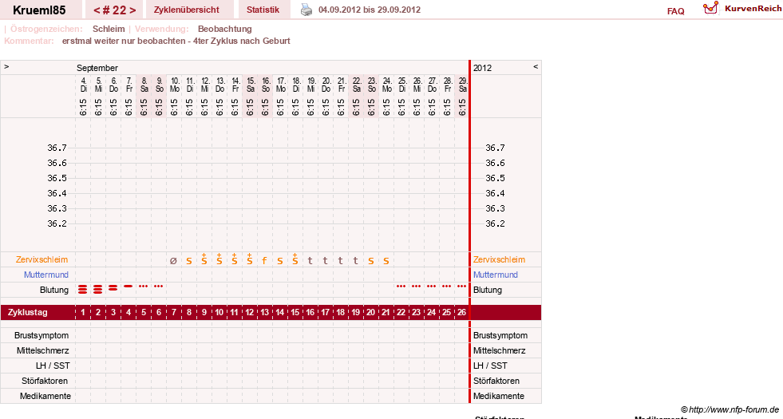Click the S+ mucus symbol on 12. Mi
The image size is (783, 419).
(204, 259)
